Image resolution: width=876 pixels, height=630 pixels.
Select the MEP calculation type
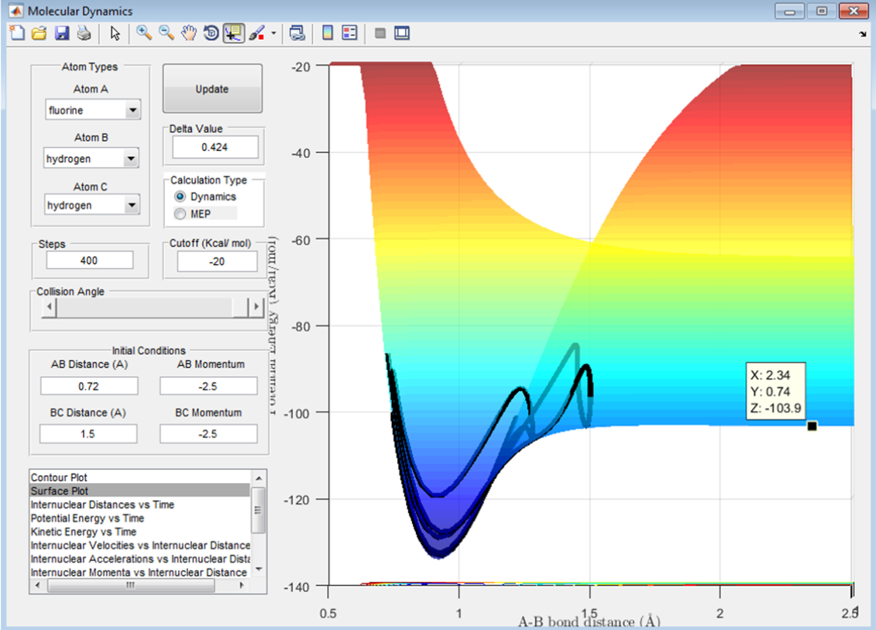(194, 214)
